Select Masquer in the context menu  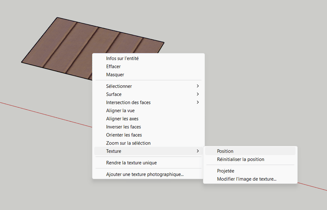148,75
